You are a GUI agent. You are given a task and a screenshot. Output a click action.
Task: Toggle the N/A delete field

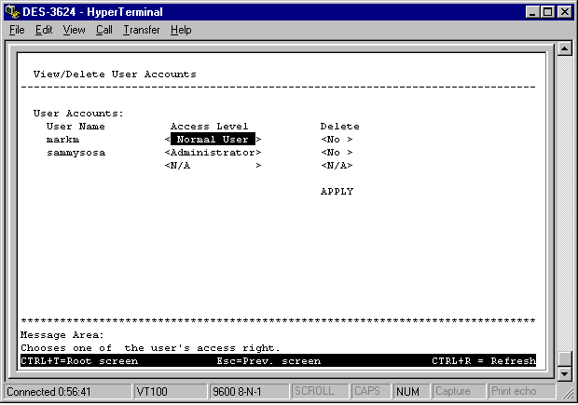337,166
